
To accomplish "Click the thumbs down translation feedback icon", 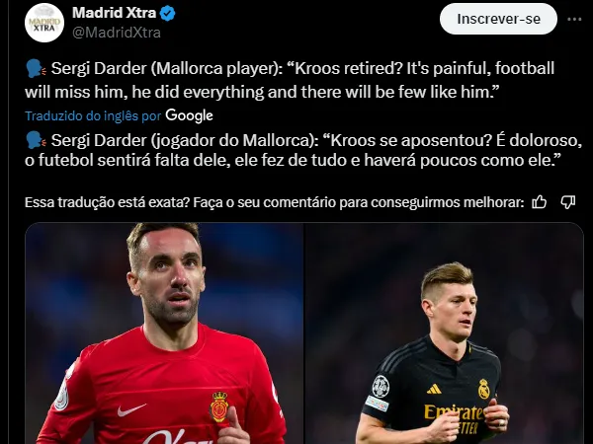I will pos(567,202).
